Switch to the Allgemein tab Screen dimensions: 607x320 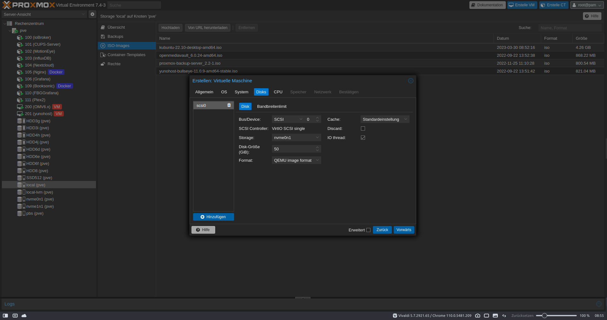pyautogui.click(x=204, y=92)
